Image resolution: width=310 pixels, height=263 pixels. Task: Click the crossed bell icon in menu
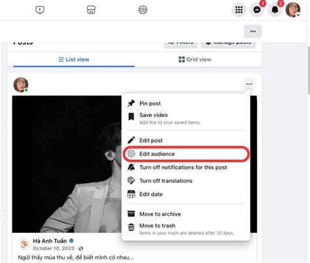click(x=131, y=167)
